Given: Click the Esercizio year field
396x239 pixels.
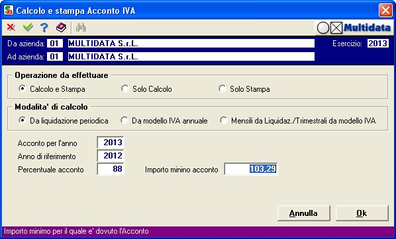Looking at the screenshot, I should [378, 44].
